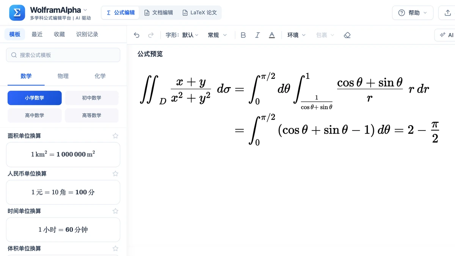
Task: Focus the 搜索公式模板 search field
Action: pos(63,55)
